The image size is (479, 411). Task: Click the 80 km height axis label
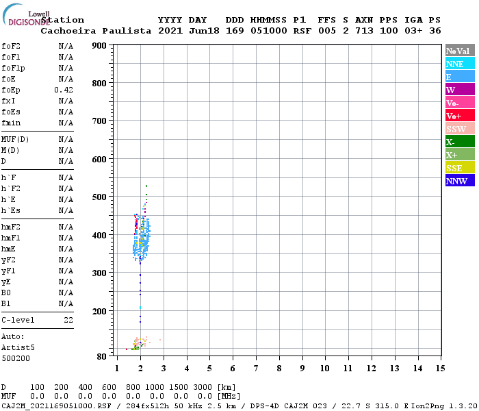point(102,357)
